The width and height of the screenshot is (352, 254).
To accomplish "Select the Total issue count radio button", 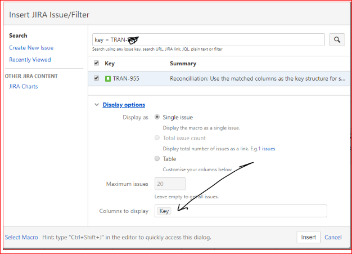I will 157,138.
